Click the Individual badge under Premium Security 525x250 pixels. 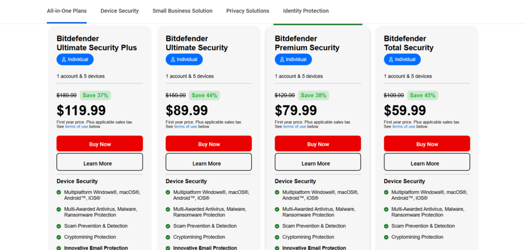[x=293, y=59]
